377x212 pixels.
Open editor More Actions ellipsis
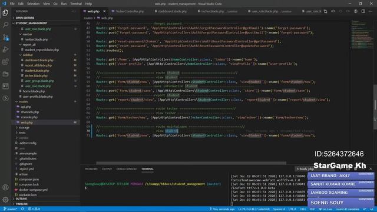pos(371,11)
